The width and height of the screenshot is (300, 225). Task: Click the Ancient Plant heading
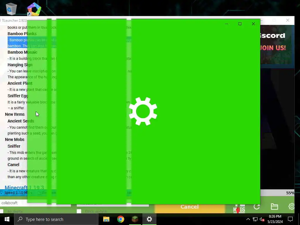pos(20,83)
